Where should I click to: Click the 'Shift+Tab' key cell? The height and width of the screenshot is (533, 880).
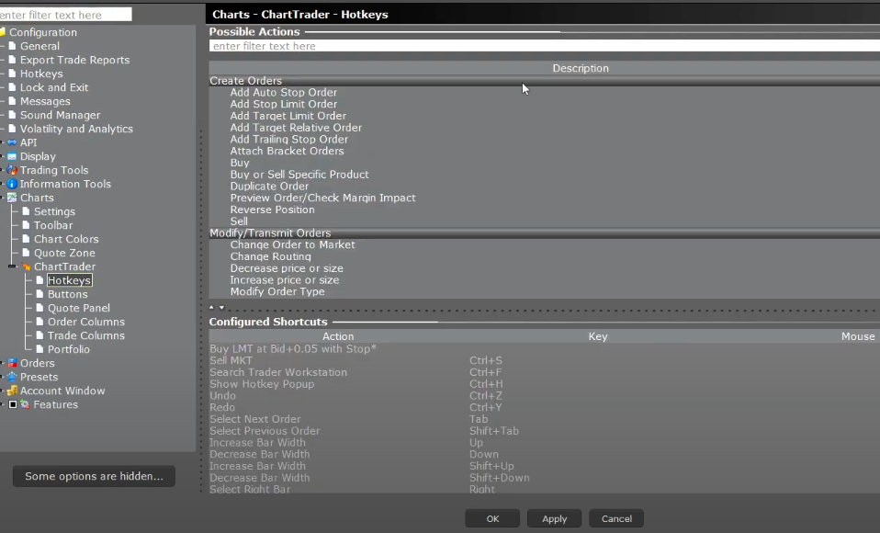494,431
